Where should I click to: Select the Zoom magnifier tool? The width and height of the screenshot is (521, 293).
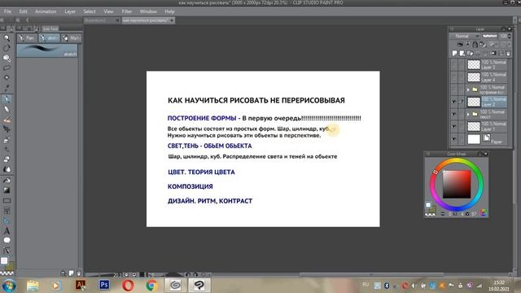[7, 38]
